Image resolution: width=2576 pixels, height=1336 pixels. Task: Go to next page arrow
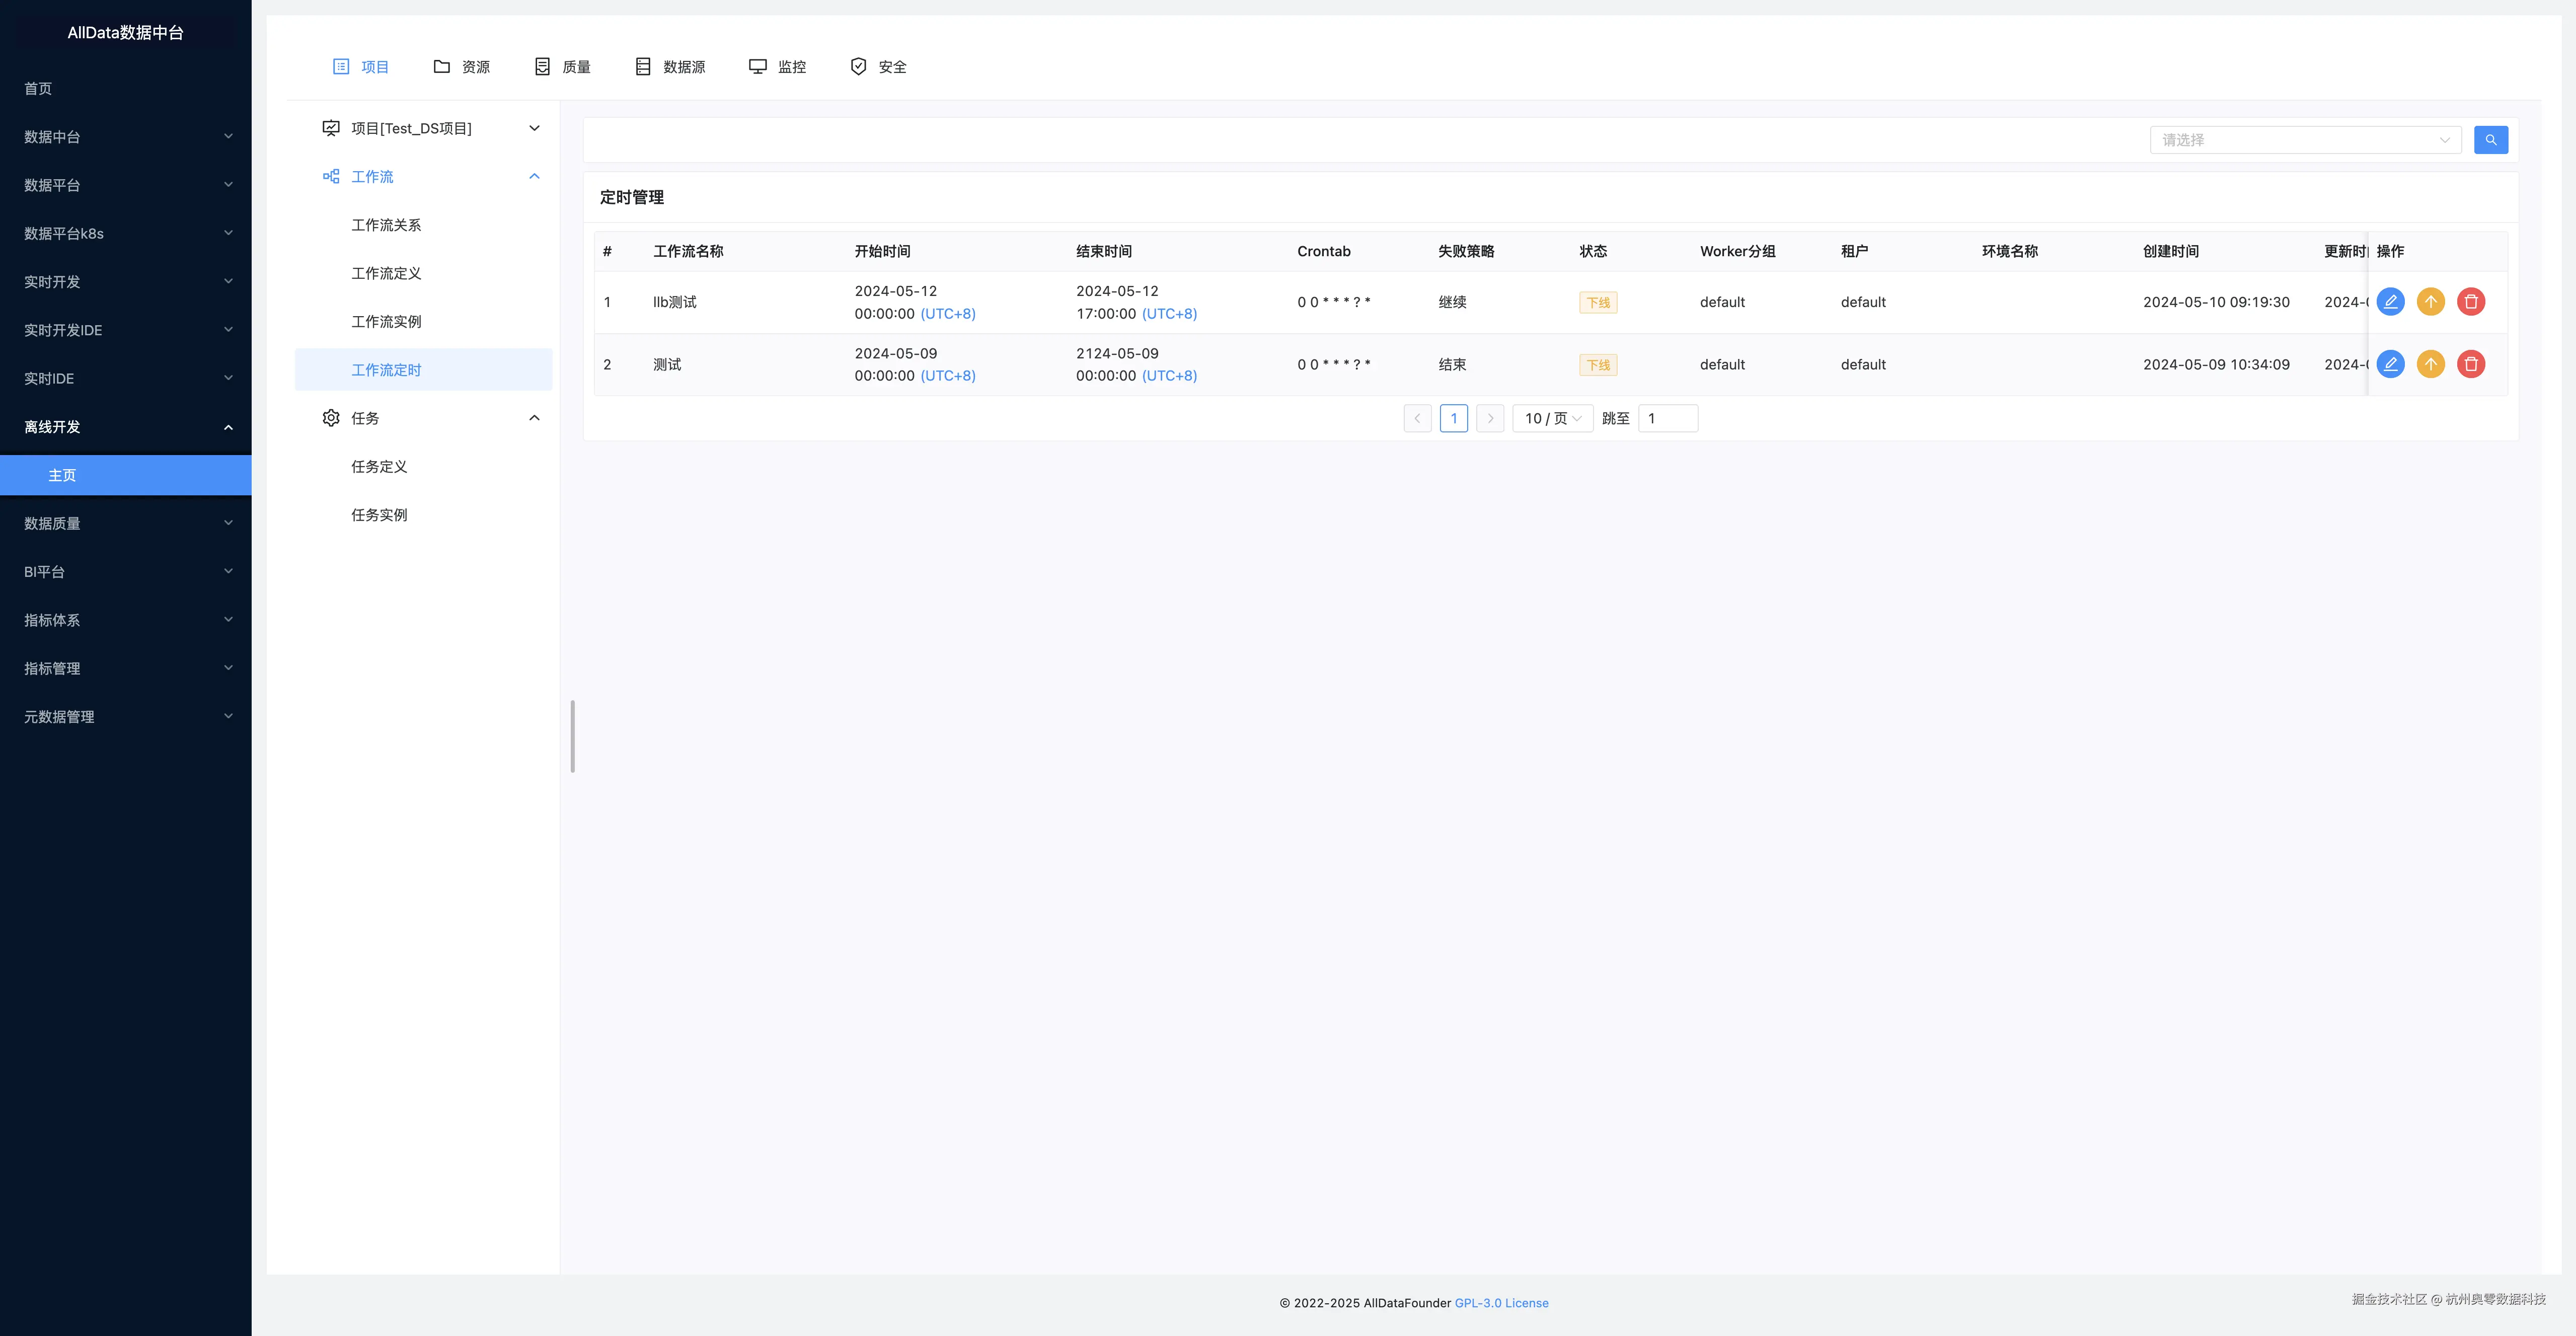(x=1490, y=418)
